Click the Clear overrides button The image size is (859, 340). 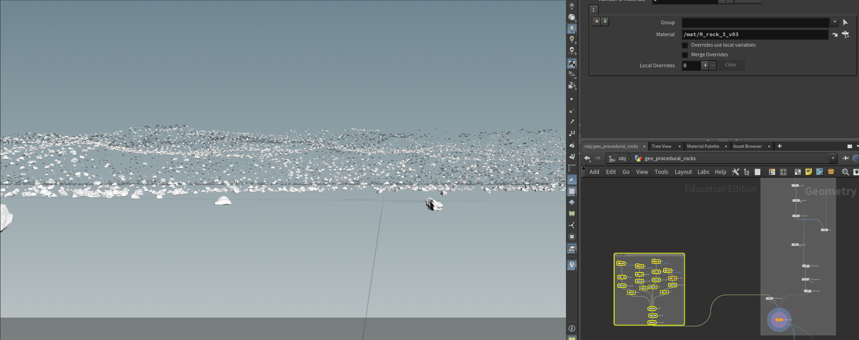[731, 65]
